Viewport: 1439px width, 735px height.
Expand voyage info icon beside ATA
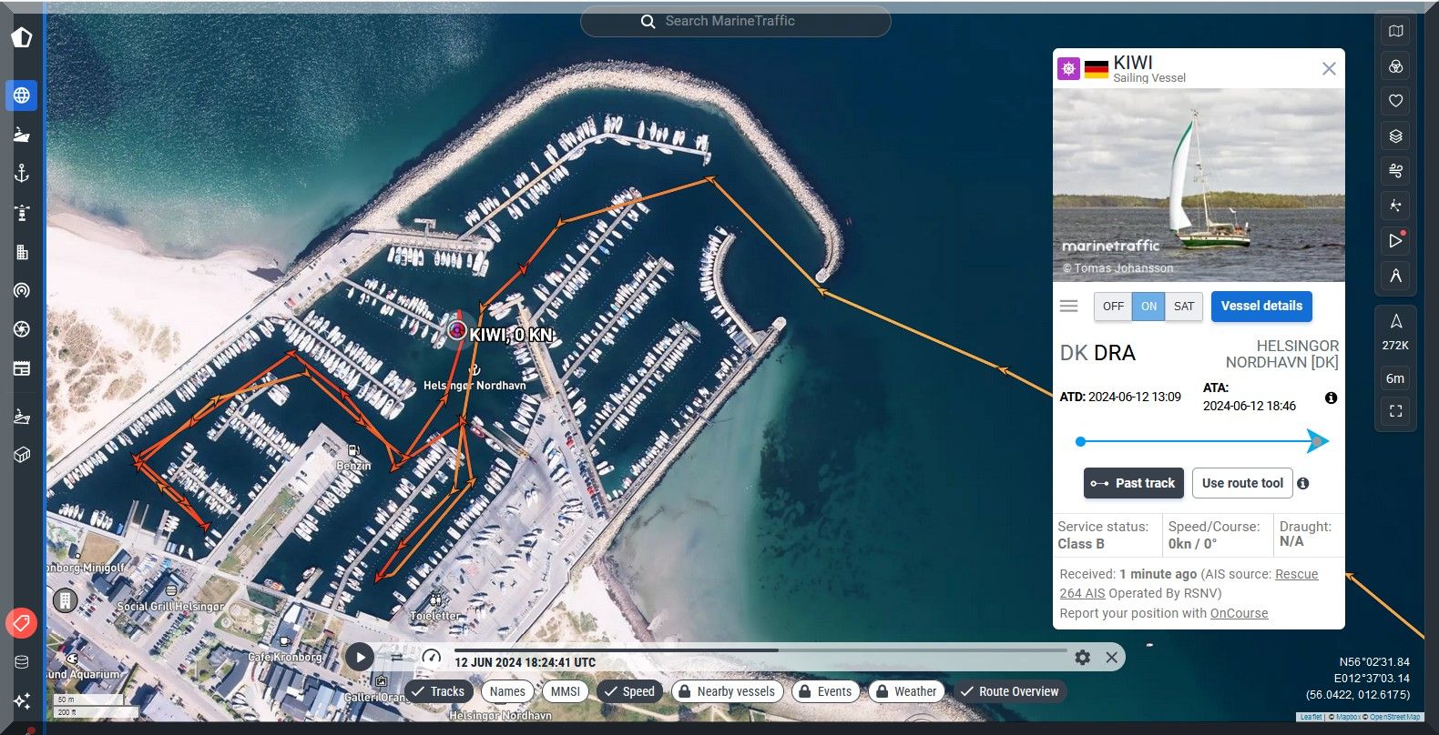pos(1331,398)
